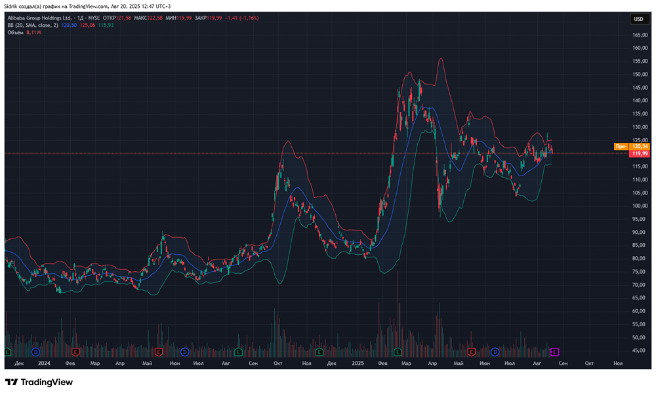Open the USD currency selector
The width and height of the screenshot is (656, 395).
tap(638, 19)
